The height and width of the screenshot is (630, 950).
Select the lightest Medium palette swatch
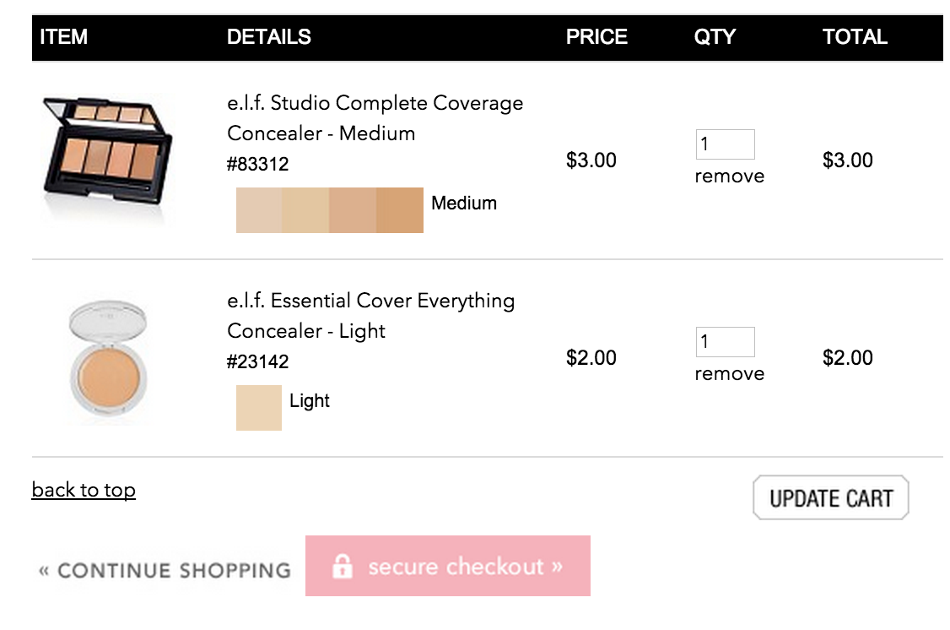coord(259,210)
